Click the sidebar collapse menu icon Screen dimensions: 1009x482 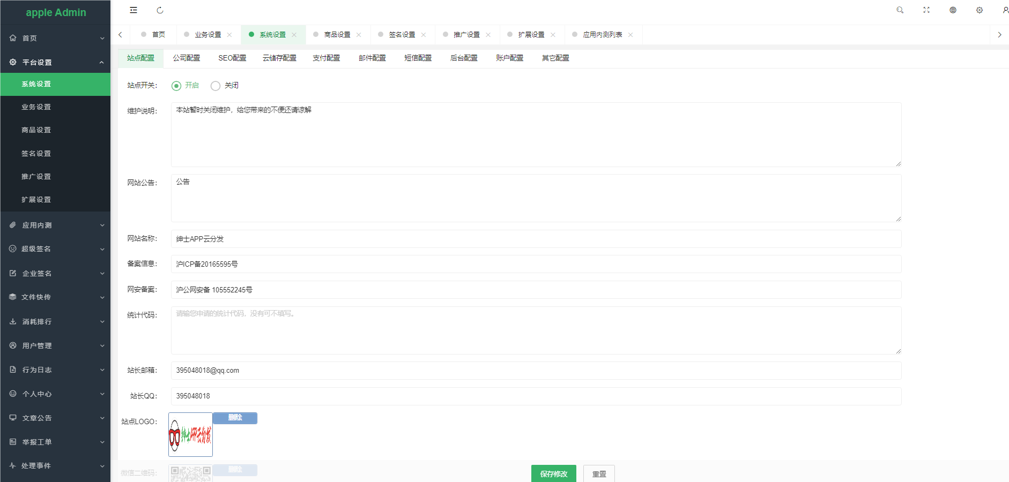133,10
